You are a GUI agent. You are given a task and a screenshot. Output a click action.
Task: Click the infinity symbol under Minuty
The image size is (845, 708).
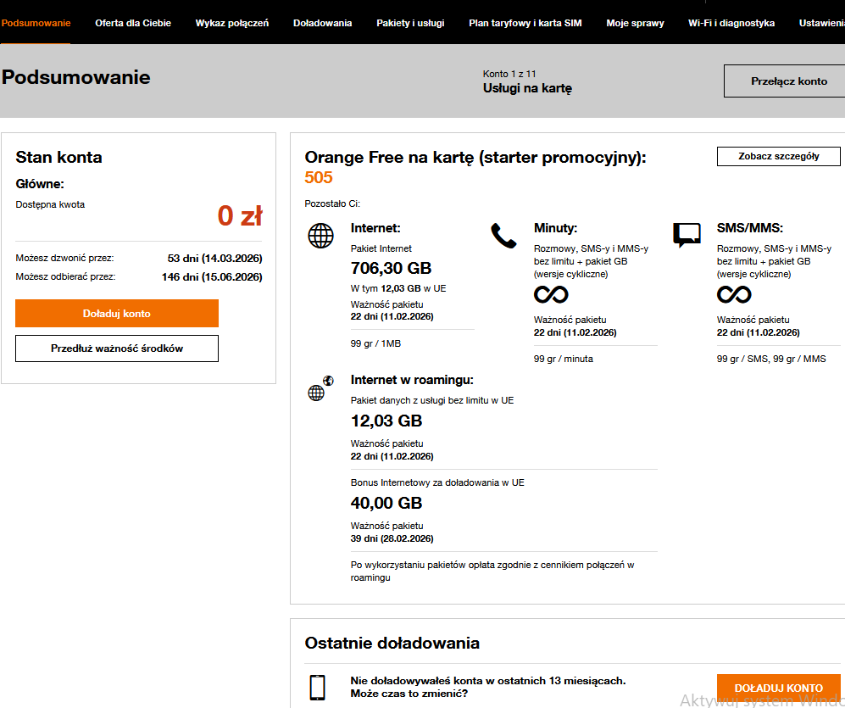pyautogui.click(x=551, y=294)
